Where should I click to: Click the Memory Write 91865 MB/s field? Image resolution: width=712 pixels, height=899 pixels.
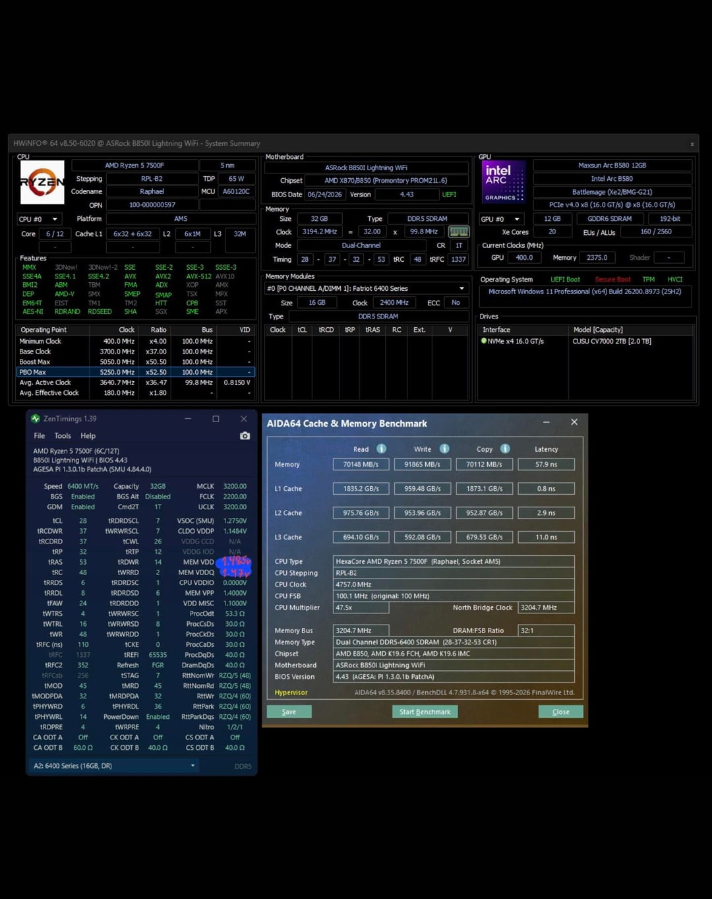coord(423,464)
